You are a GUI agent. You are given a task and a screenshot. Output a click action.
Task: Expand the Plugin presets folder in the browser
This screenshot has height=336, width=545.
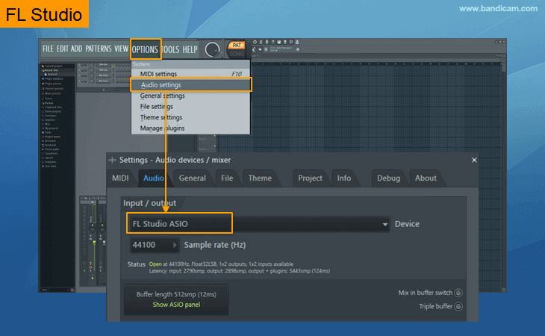pos(52,84)
